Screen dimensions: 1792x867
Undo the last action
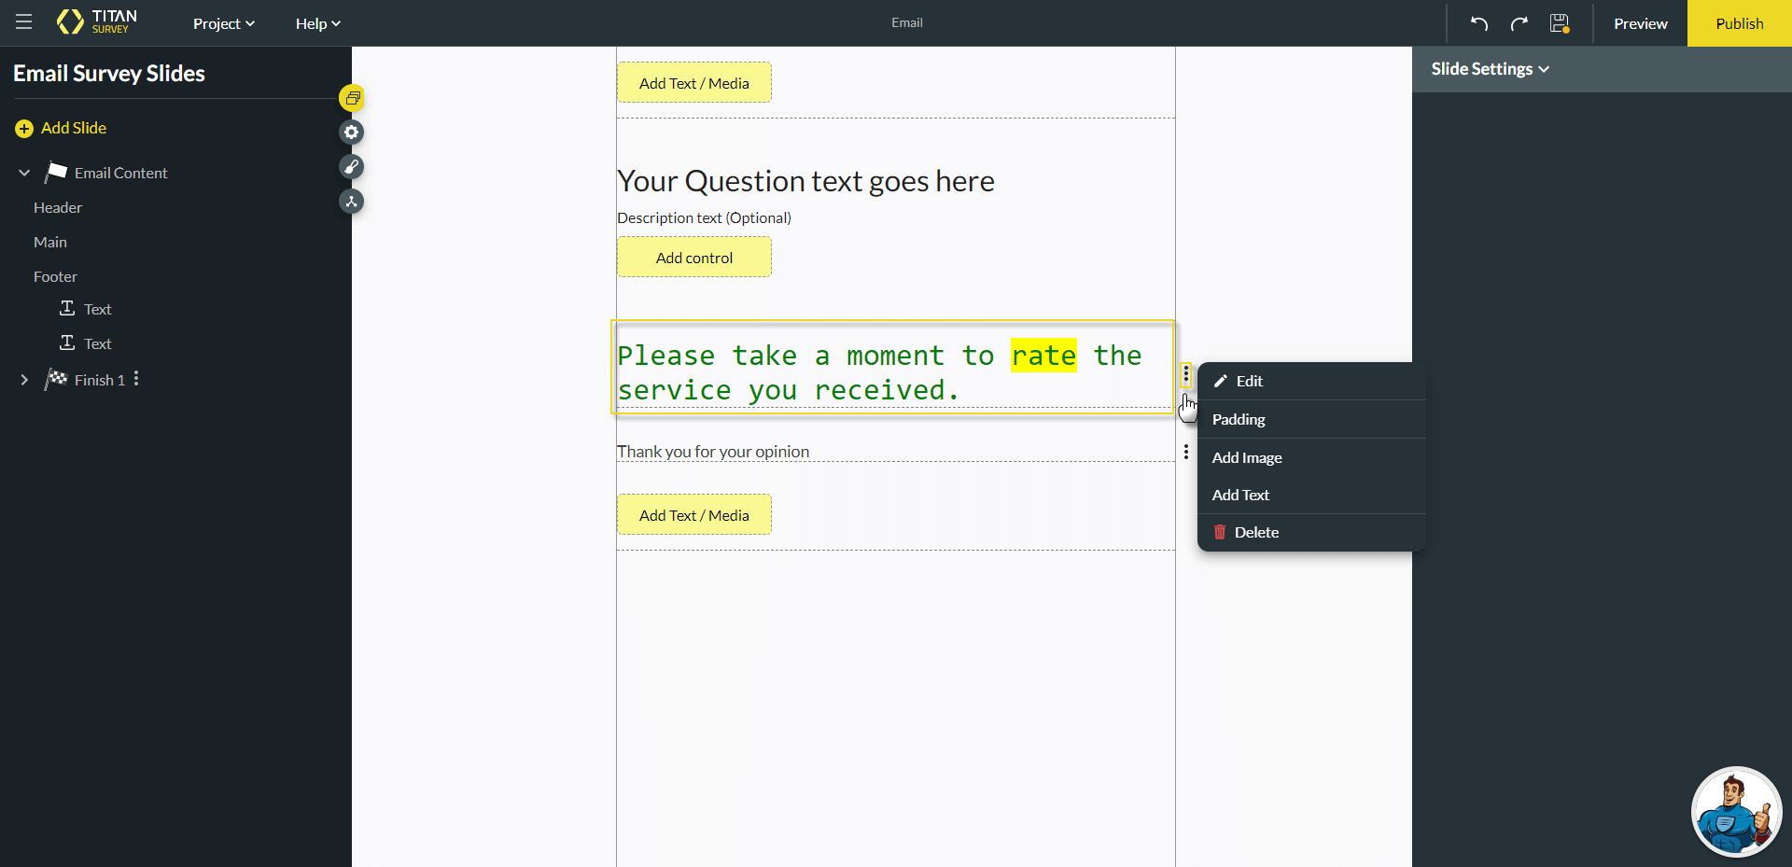[1479, 23]
